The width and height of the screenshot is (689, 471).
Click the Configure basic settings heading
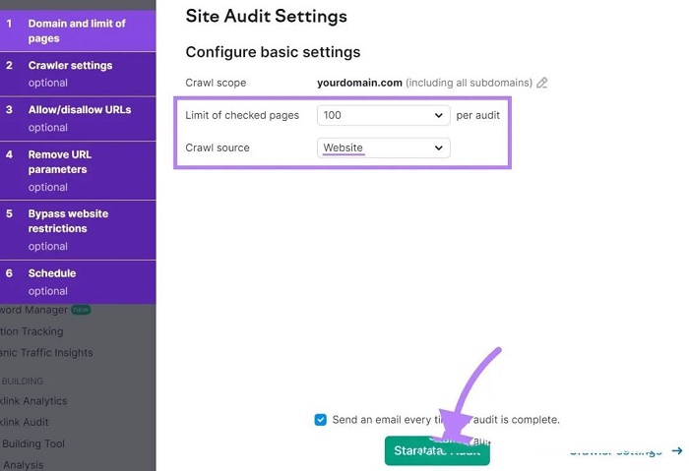(x=273, y=52)
